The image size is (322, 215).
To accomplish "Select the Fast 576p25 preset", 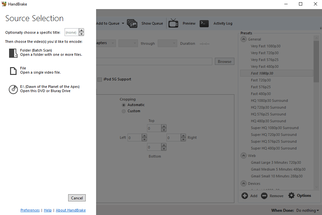I will (261, 87).
